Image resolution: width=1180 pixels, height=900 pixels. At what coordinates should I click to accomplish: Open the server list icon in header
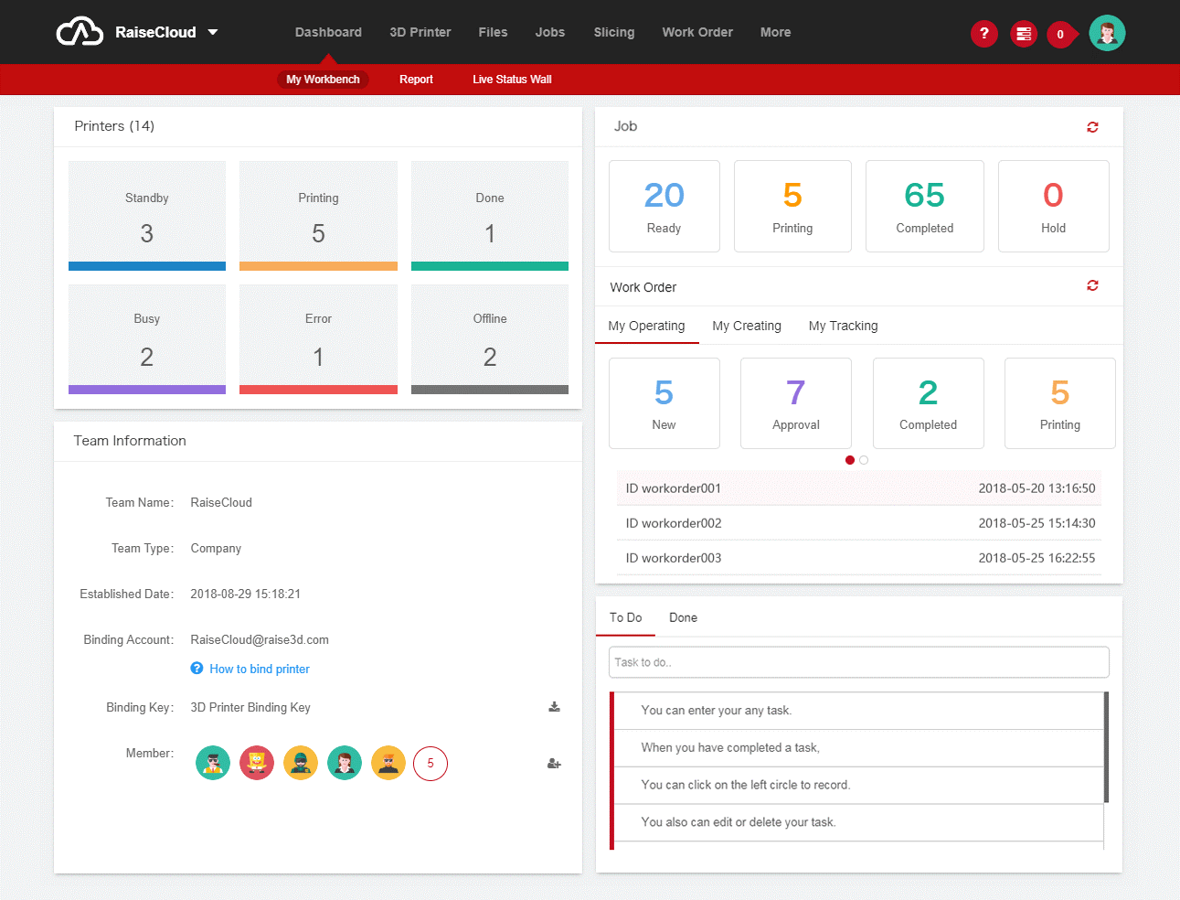pos(1024,34)
